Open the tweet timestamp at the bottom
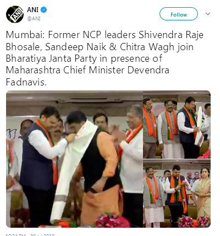The width and height of the screenshot is (220, 236). click(30, 235)
